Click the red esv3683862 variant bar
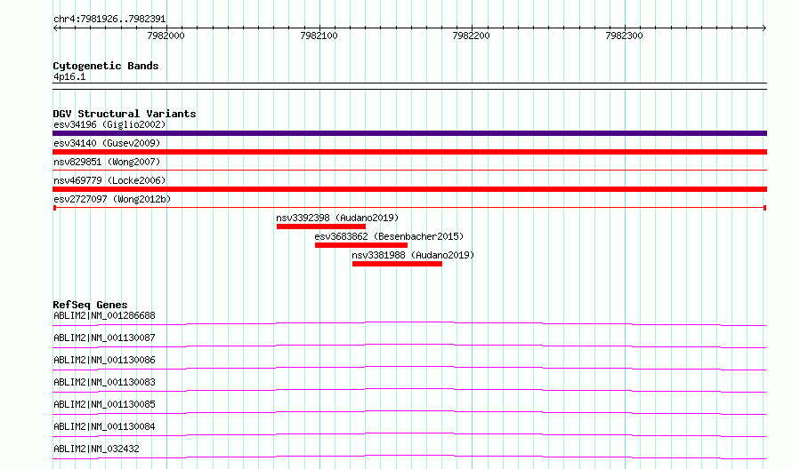 click(361, 245)
